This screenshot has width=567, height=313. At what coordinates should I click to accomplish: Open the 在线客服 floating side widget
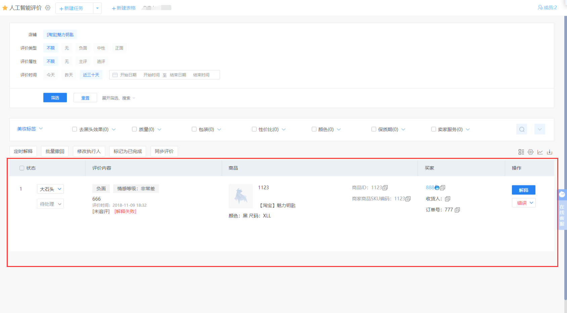tap(562, 209)
